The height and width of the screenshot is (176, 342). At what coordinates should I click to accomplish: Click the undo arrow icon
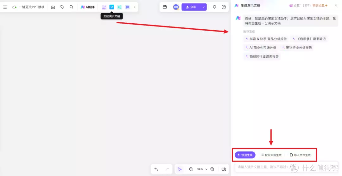click(156, 169)
